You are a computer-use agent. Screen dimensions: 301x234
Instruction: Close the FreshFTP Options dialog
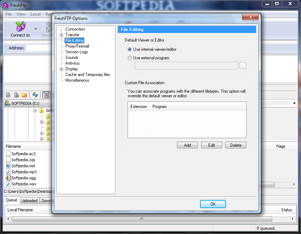click(250, 17)
